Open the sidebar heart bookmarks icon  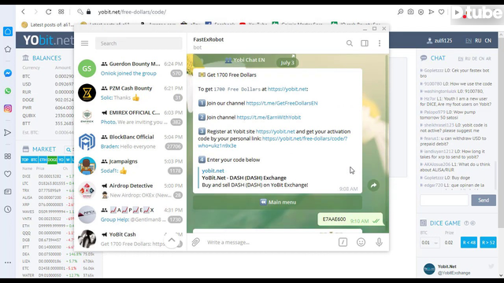tap(8, 174)
